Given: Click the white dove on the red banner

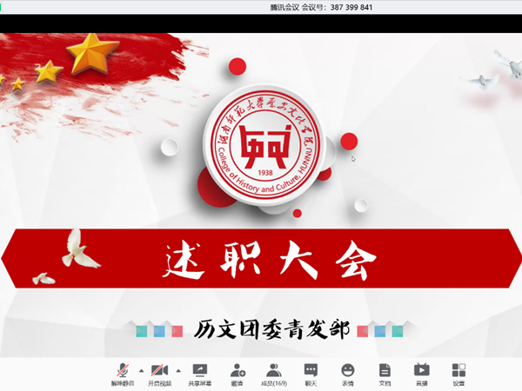Looking at the screenshot, I should [x=81, y=248].
